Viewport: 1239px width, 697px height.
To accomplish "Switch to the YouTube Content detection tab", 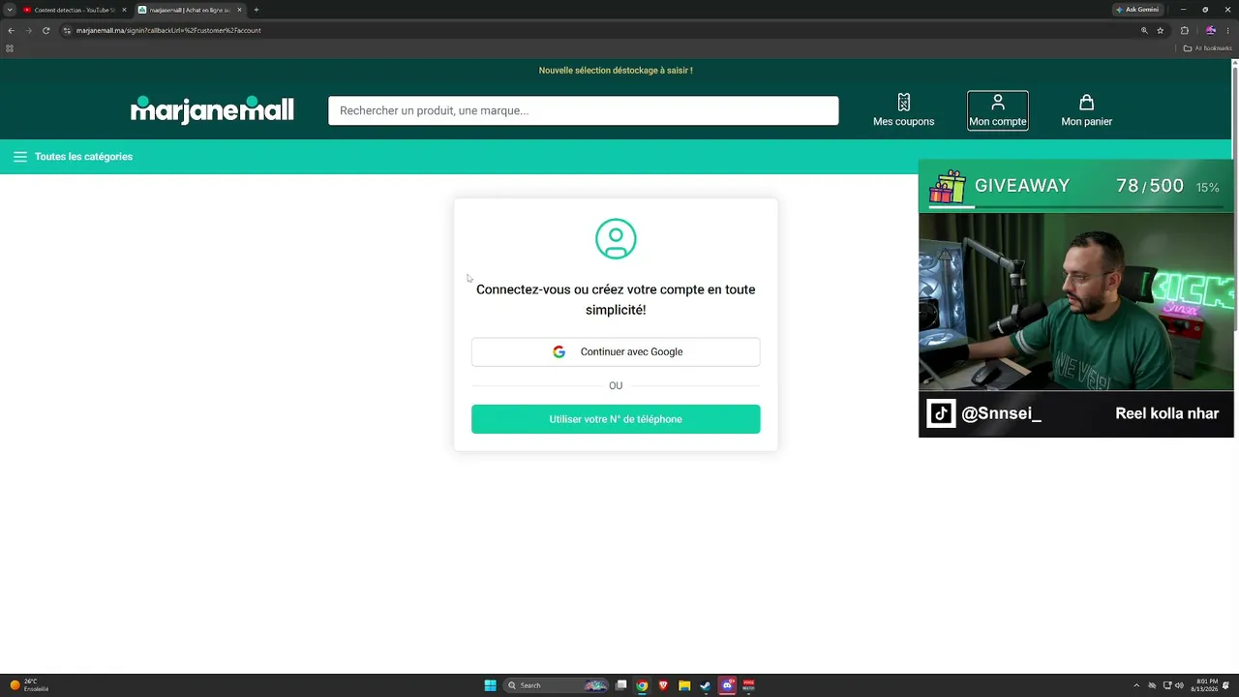I will (73, 10).
